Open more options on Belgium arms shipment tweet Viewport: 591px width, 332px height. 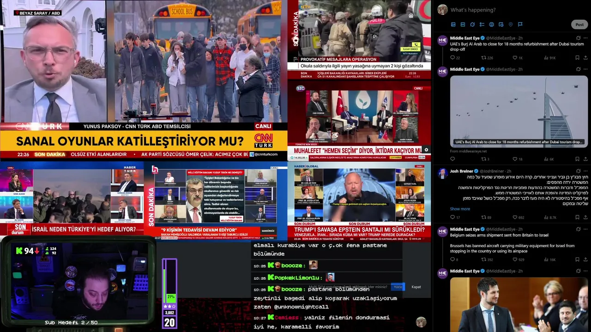[585, 229]
